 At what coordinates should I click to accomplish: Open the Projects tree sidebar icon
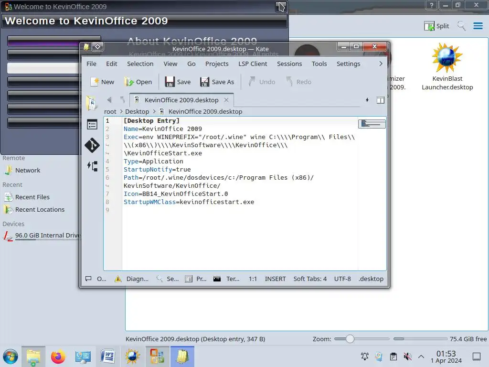(x=92, y=166)
